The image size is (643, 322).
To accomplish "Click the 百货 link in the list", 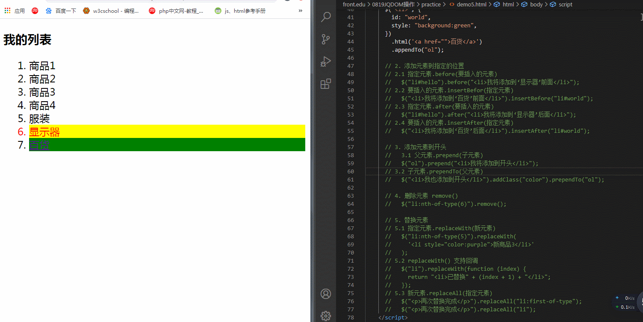I will click(39, 145).
